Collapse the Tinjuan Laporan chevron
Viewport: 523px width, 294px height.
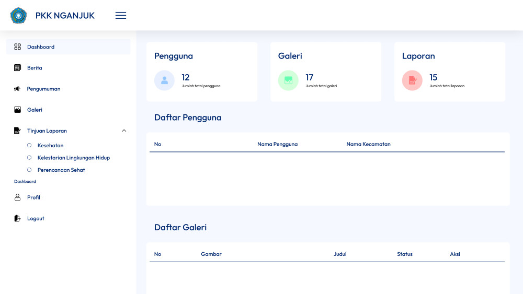pyautogui.click(x=124, y=131)
